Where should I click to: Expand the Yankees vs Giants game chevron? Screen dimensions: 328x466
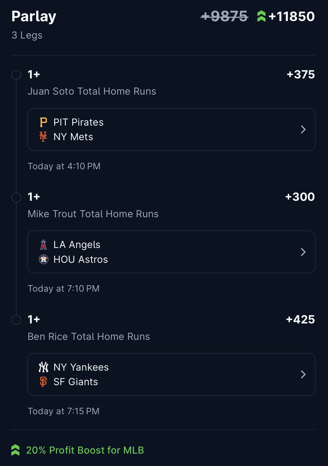[x=303, y=374]
